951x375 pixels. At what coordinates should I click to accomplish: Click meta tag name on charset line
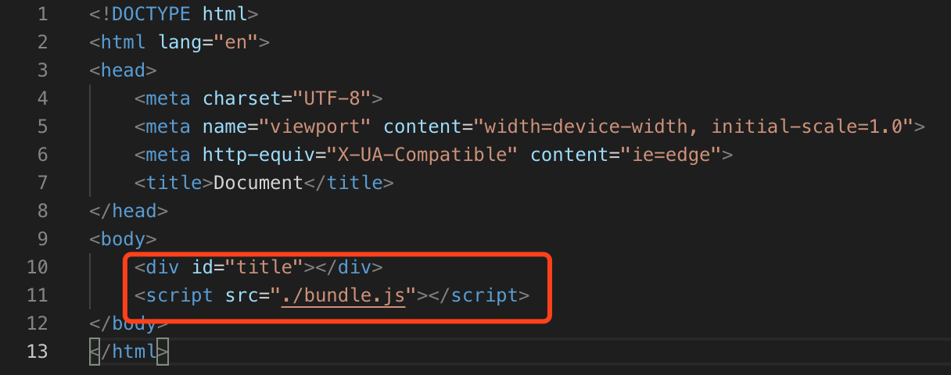point(169,98)
